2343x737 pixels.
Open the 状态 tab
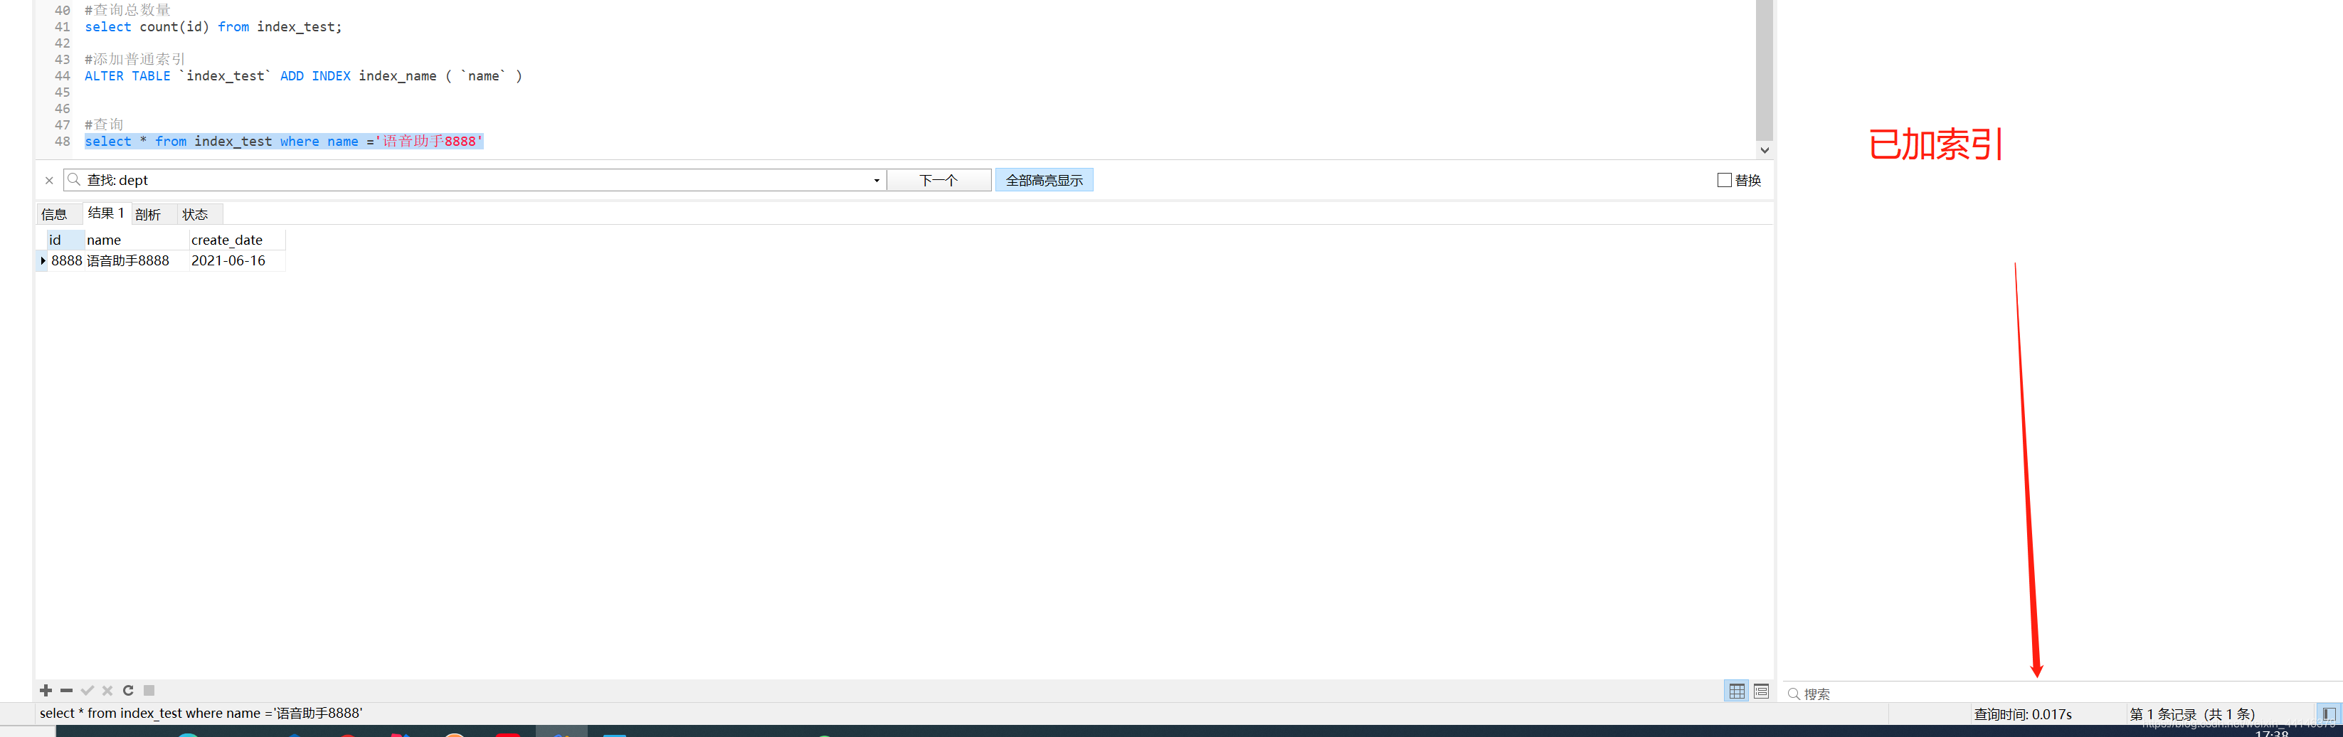tap(195, 215)
